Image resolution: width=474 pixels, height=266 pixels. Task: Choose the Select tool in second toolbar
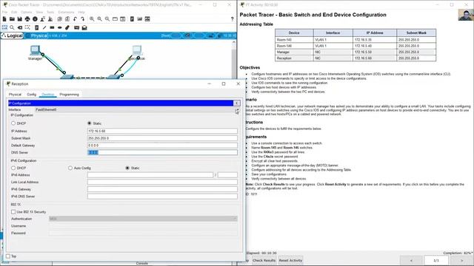coord(4,27)
